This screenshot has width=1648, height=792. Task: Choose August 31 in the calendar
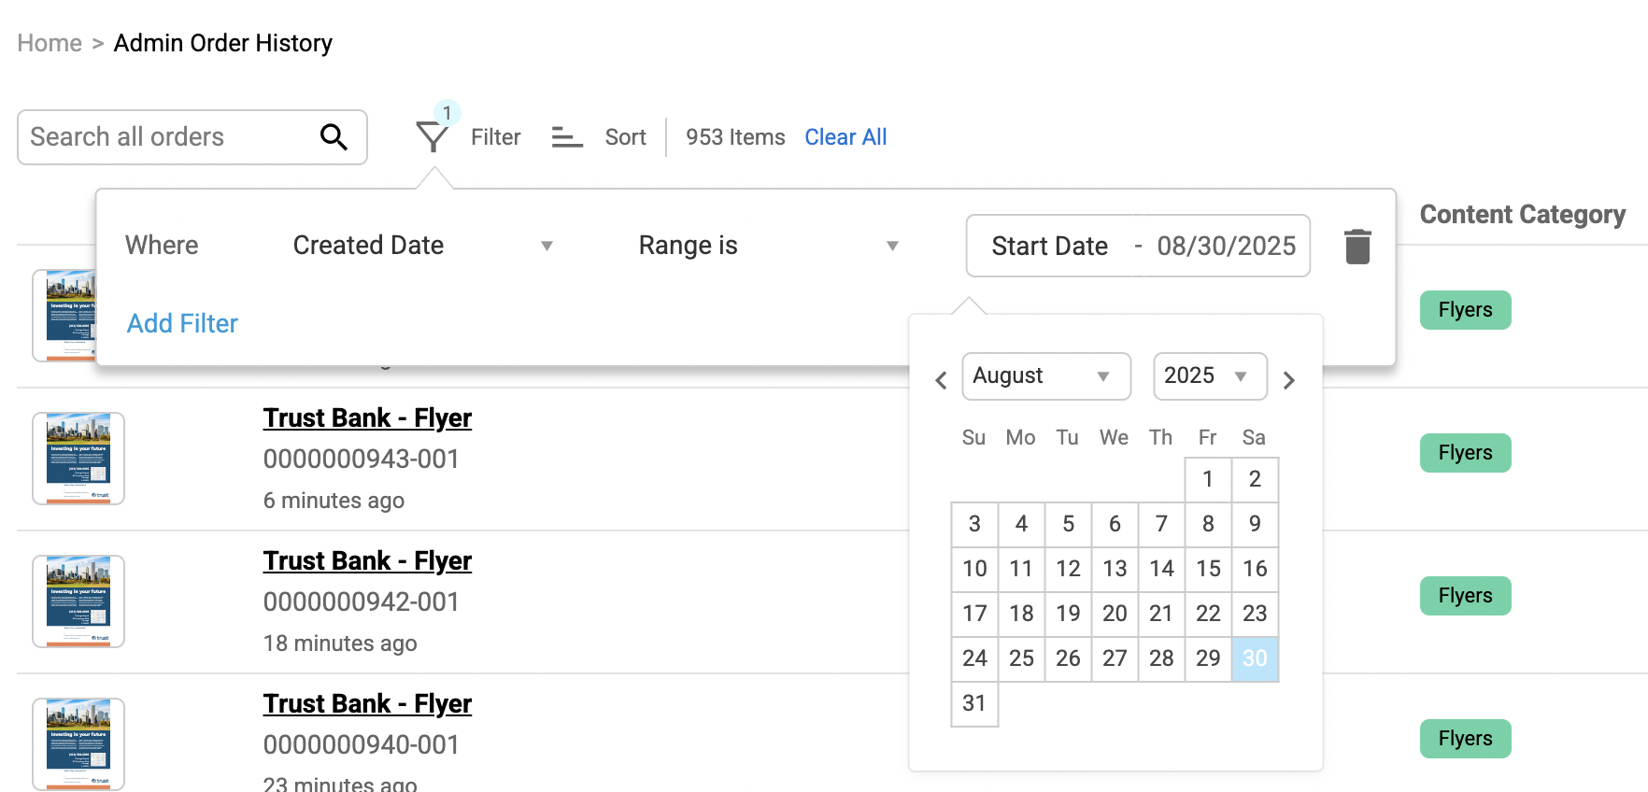[x=974, y=703]
